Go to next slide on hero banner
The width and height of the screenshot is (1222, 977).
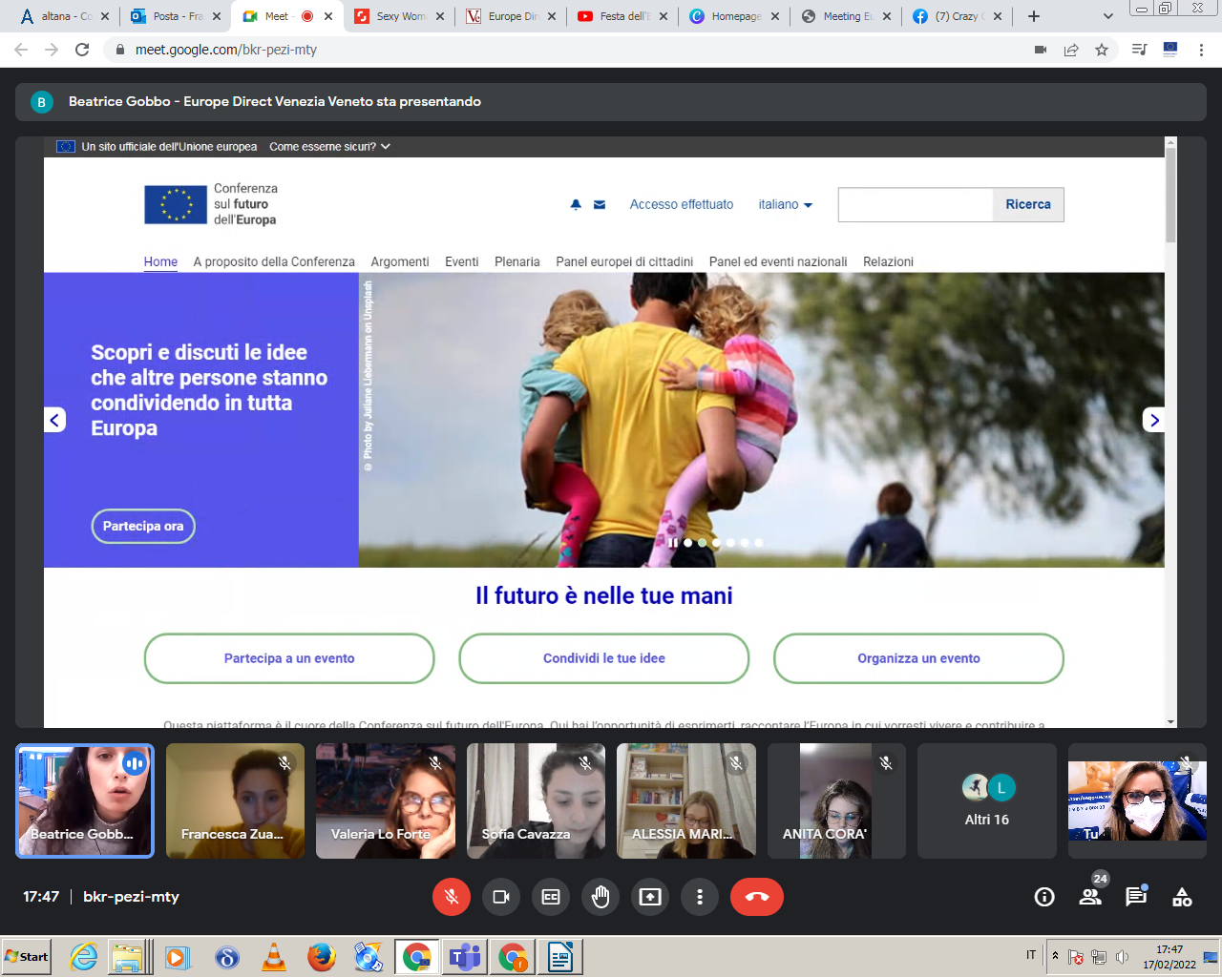pos(1154,420)
